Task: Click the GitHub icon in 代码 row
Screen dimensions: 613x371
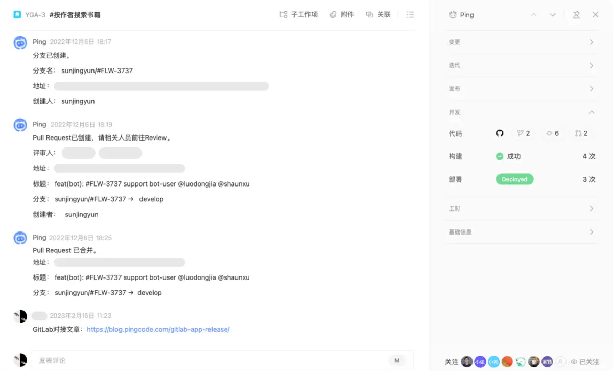Action: click(x=500, y=133)
